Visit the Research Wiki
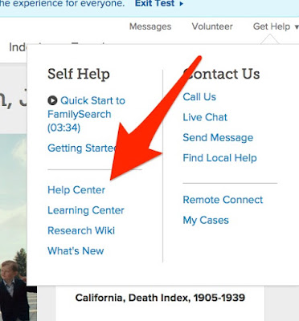The image size is (299, 321). tap(81, 230)
